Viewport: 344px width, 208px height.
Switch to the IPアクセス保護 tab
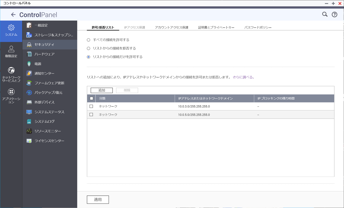coord(134,27)
